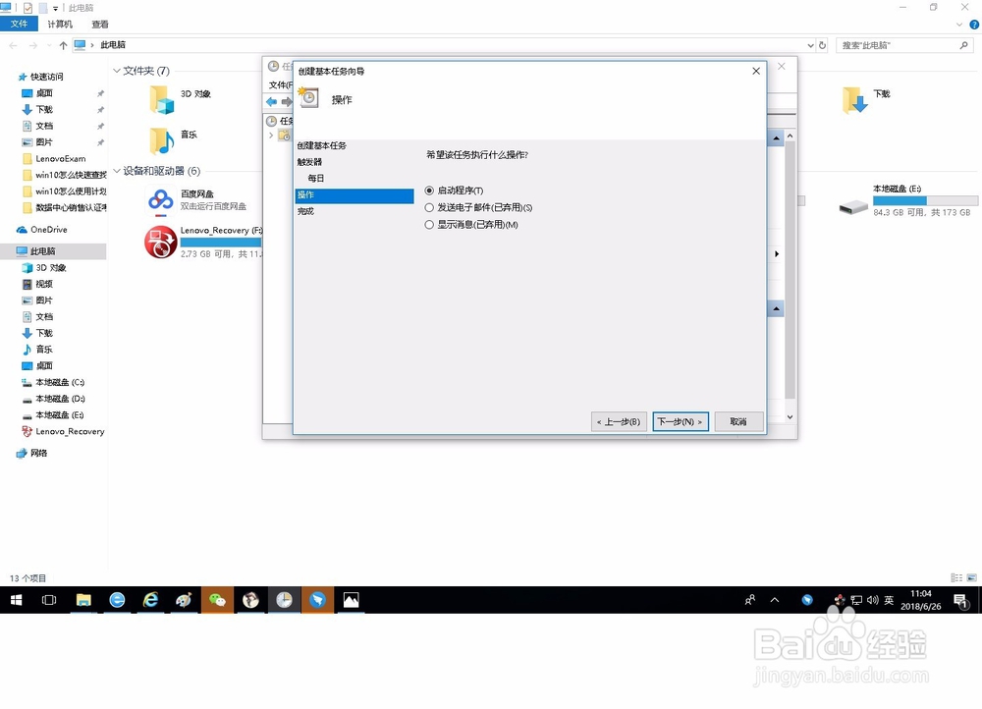Open Task Scheduler clock icon on taskbar
Image resolution: width=982 pixels, height=709 pixels.
pos(285,600)
